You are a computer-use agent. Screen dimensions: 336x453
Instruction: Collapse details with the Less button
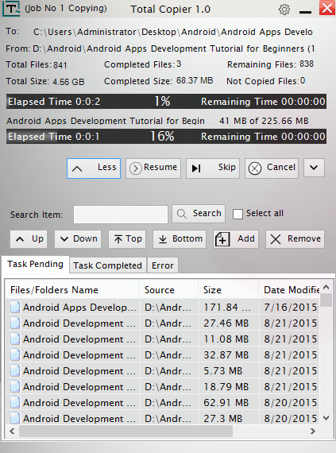[x=94, y=168]
